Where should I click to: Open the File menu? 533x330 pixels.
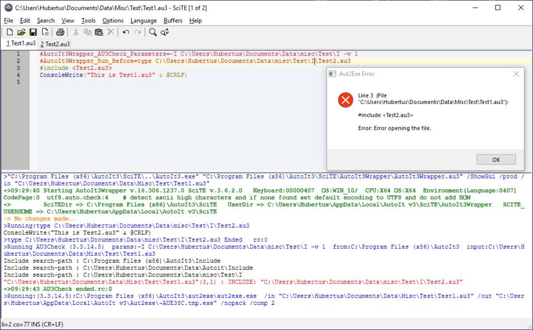tap(9, 21)
